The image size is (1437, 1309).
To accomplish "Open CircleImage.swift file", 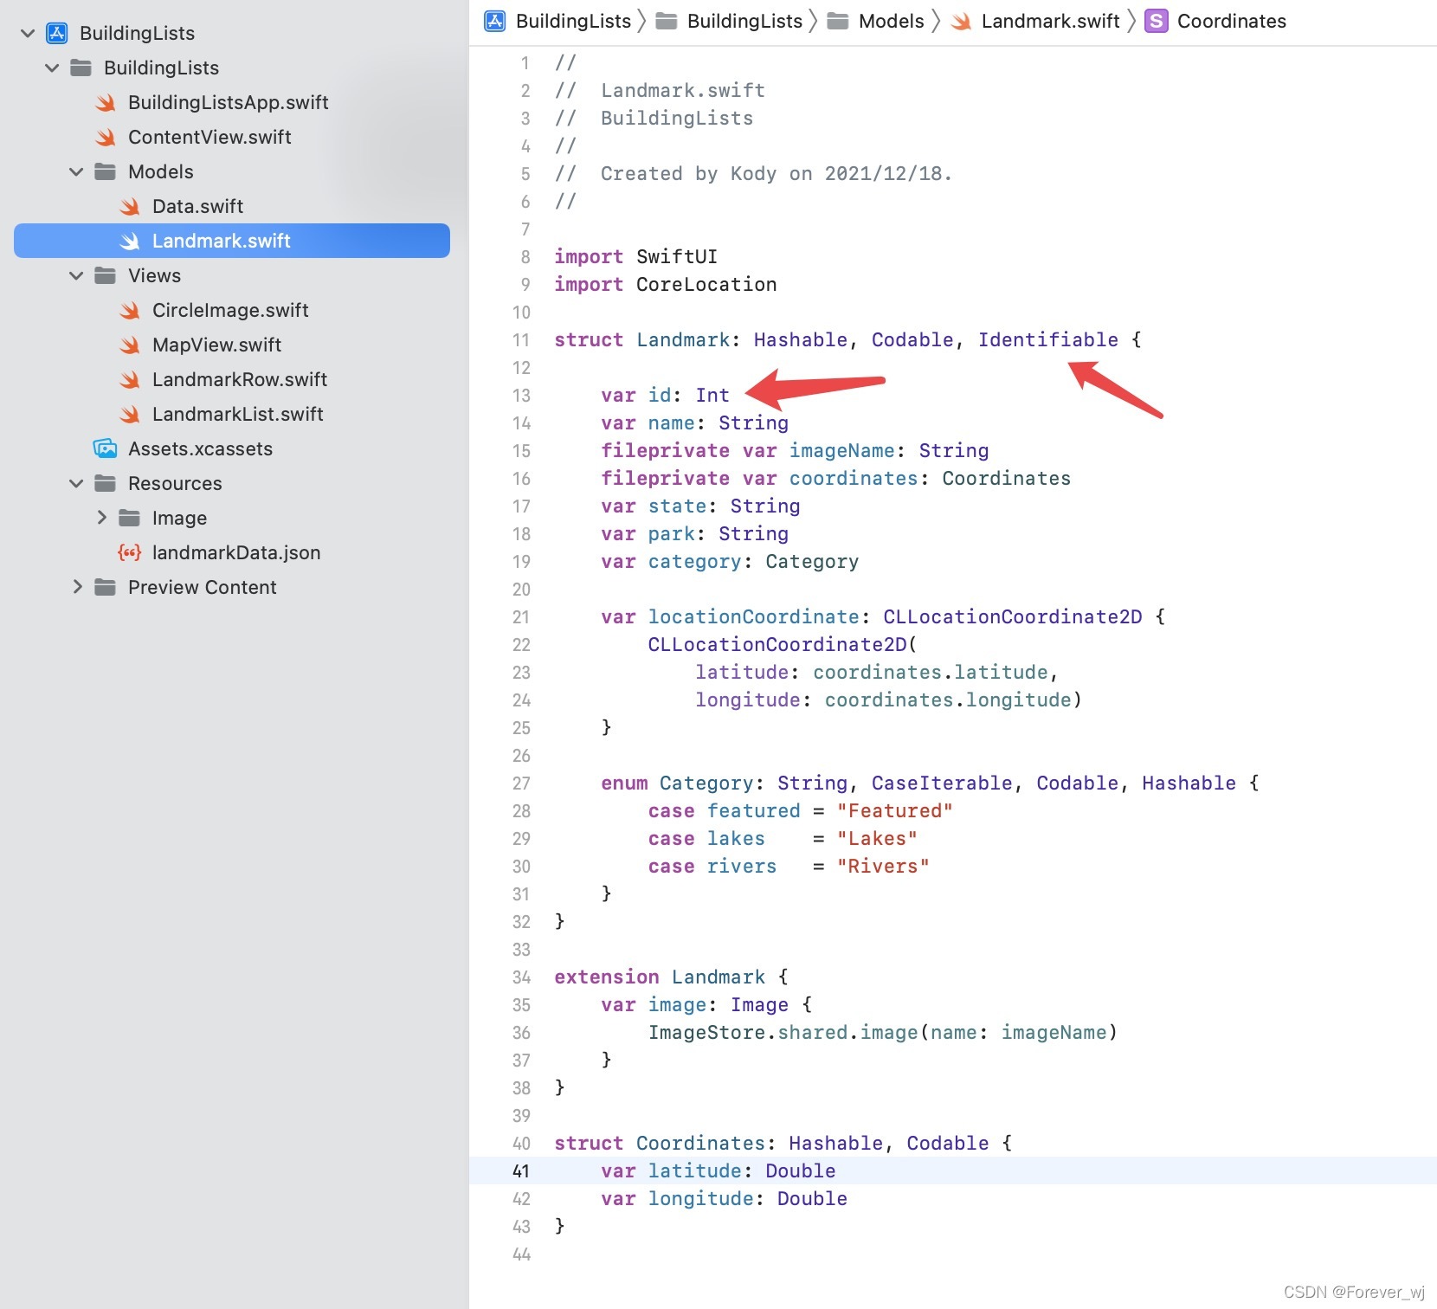I will pyautogui.click(x=230, y=310).
